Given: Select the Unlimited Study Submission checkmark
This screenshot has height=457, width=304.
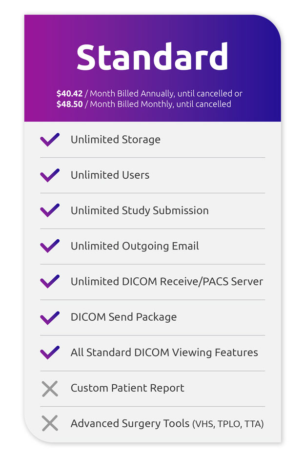Looking at the screenshot, I should (x=50, y=210).
